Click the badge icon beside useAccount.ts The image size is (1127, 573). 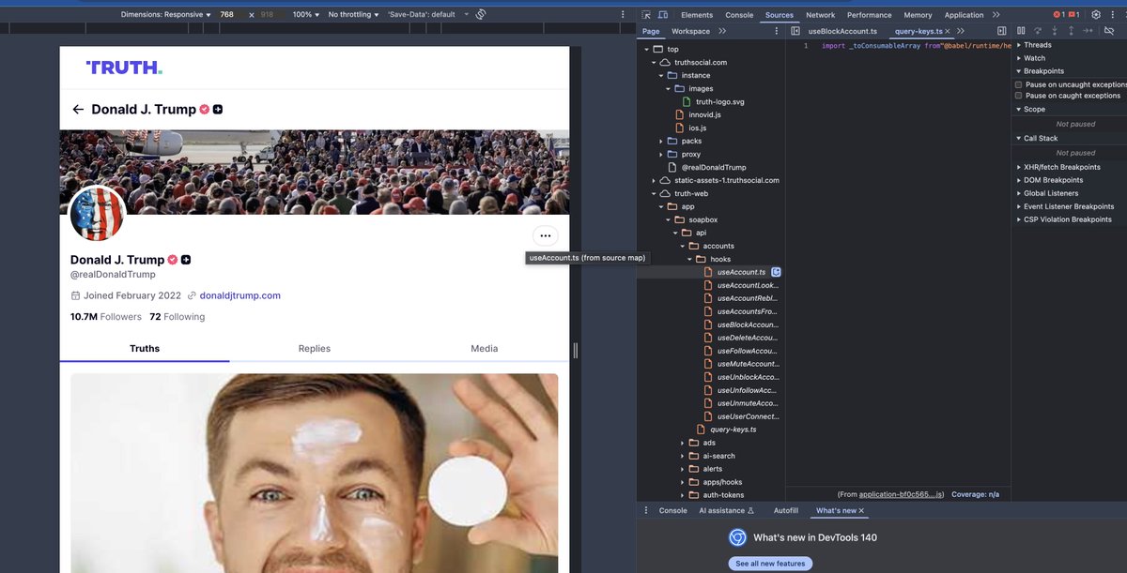(777, 272)
